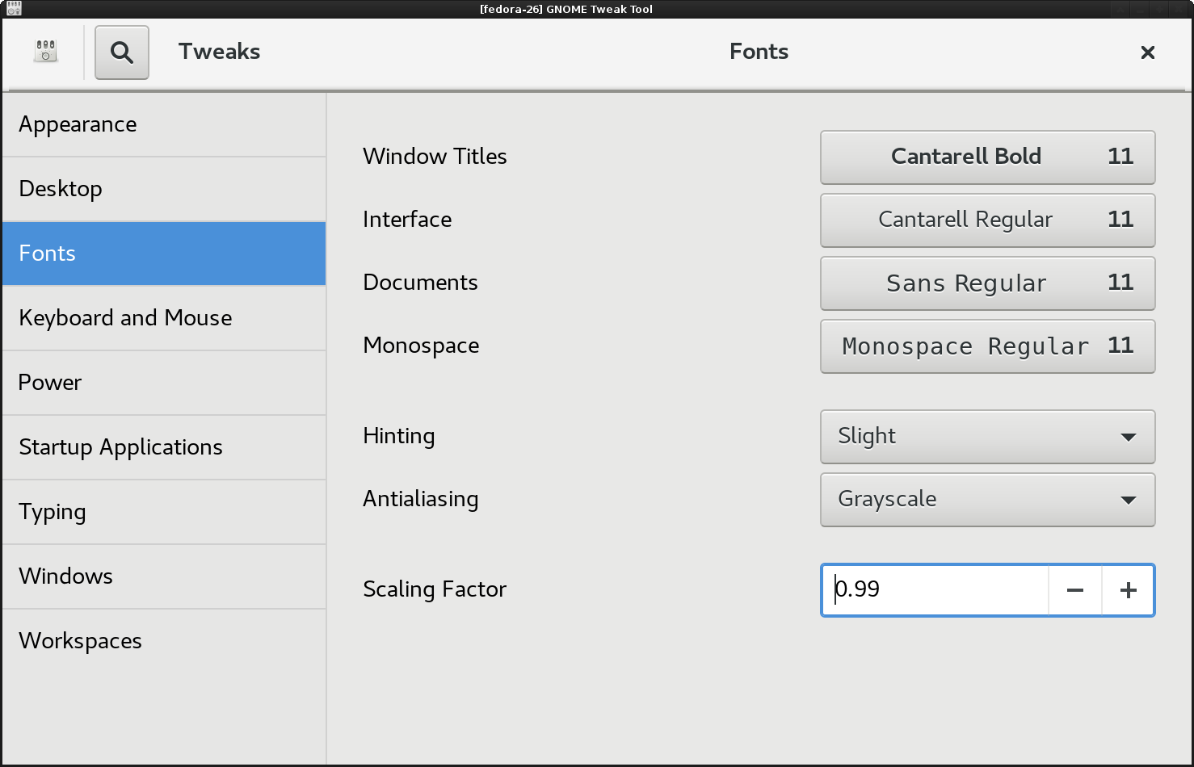
Task: Select Appearance in the sidebar
Action: point(164,124)
